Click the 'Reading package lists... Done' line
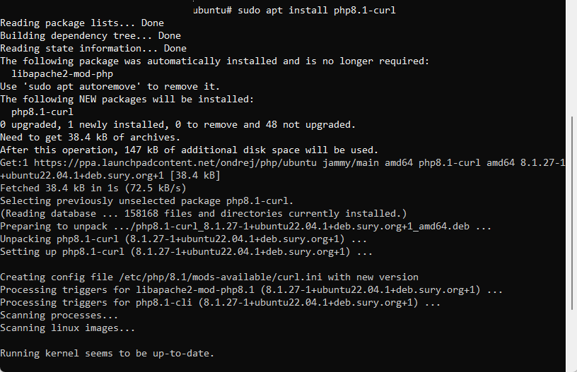This screenshot has width=577, height=372. (82, 23)
